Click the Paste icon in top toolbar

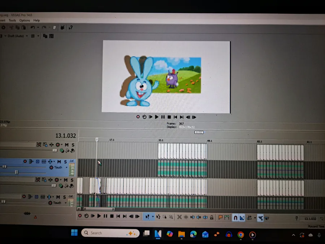pos(23,27)
